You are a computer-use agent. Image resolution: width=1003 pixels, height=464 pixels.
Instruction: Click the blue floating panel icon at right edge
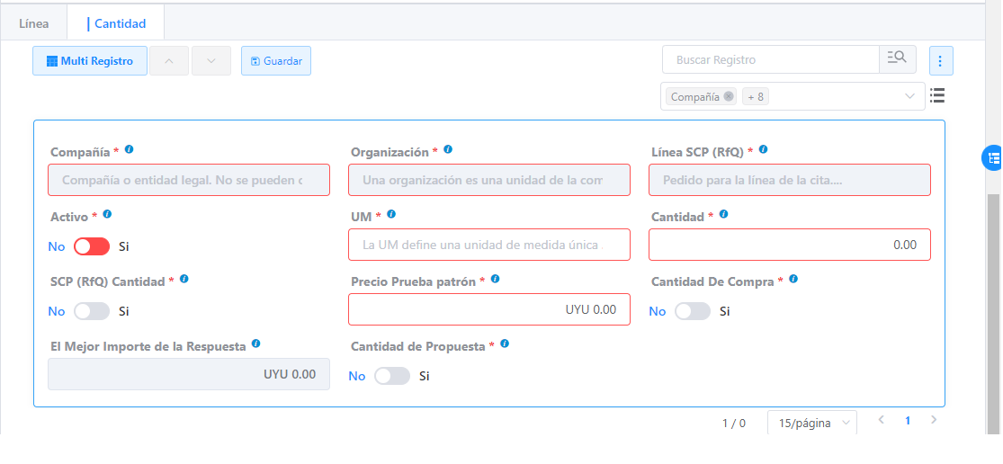(992, 157)
